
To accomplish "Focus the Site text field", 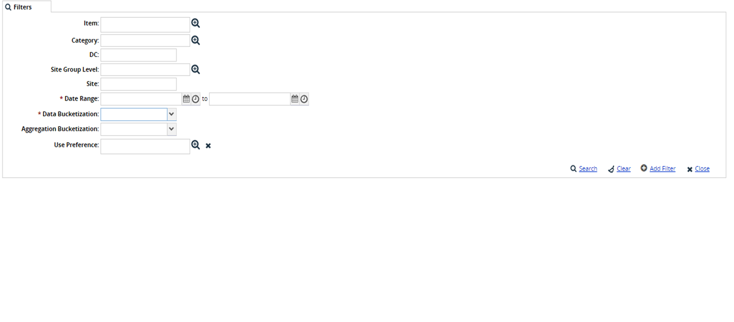I will click(138, 84).
